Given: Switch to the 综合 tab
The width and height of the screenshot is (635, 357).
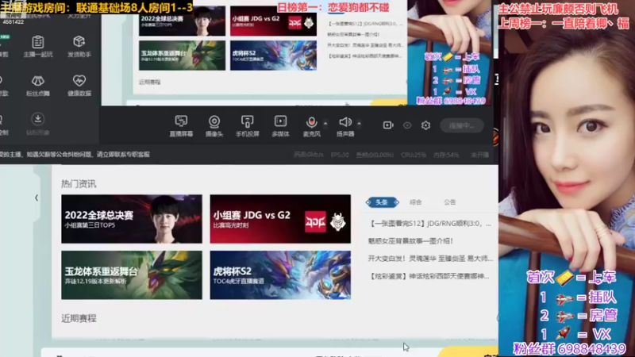Looking at the screenshot, I should pos(415,202).
